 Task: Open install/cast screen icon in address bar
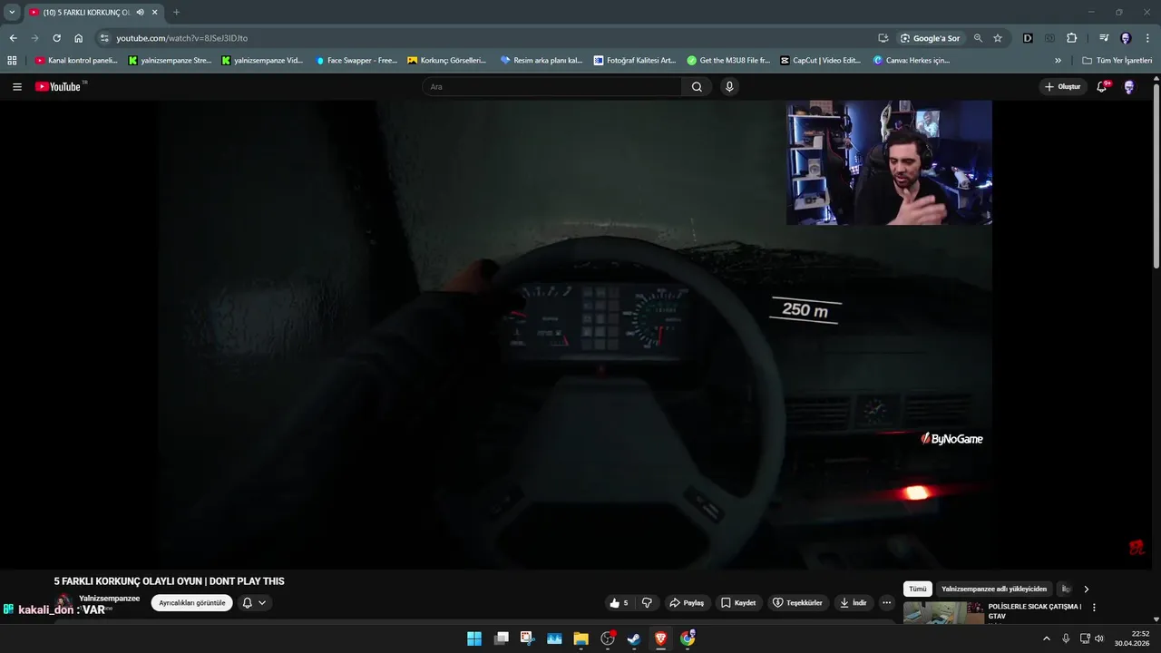[x=883, y=38]
